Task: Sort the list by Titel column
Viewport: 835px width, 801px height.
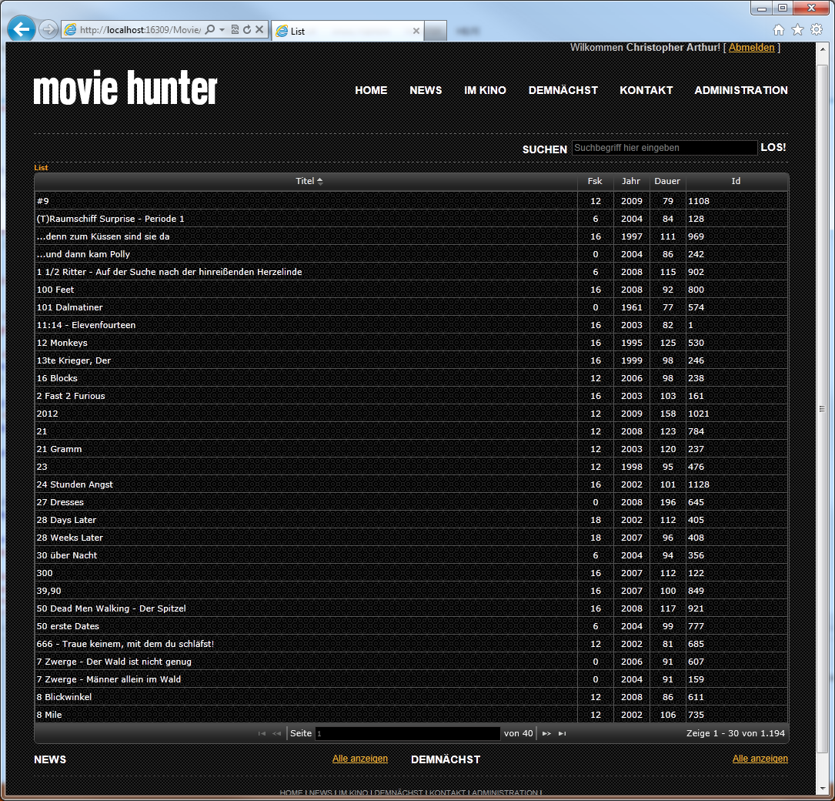Action: pyautogui.click(x=306, y=181)
